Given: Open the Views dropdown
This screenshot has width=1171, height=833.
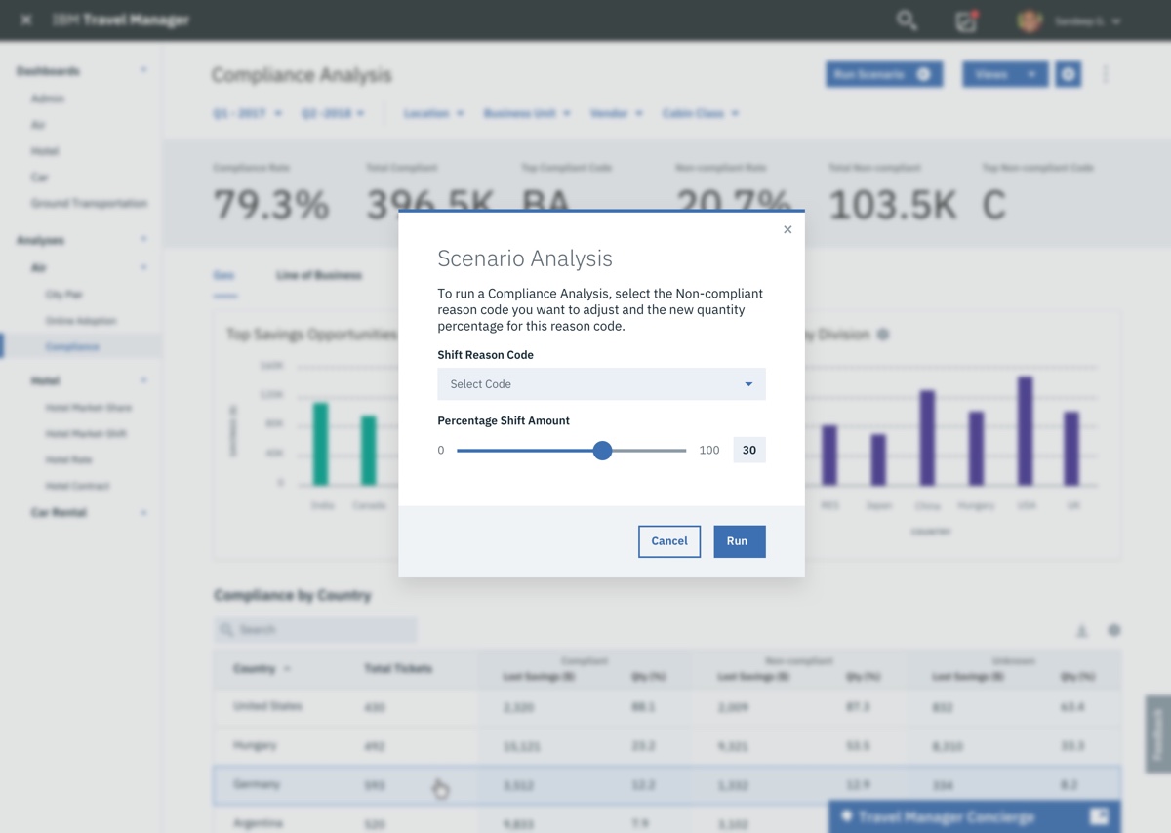Looking at the screenshot, I should click(x=1004, y=75).
